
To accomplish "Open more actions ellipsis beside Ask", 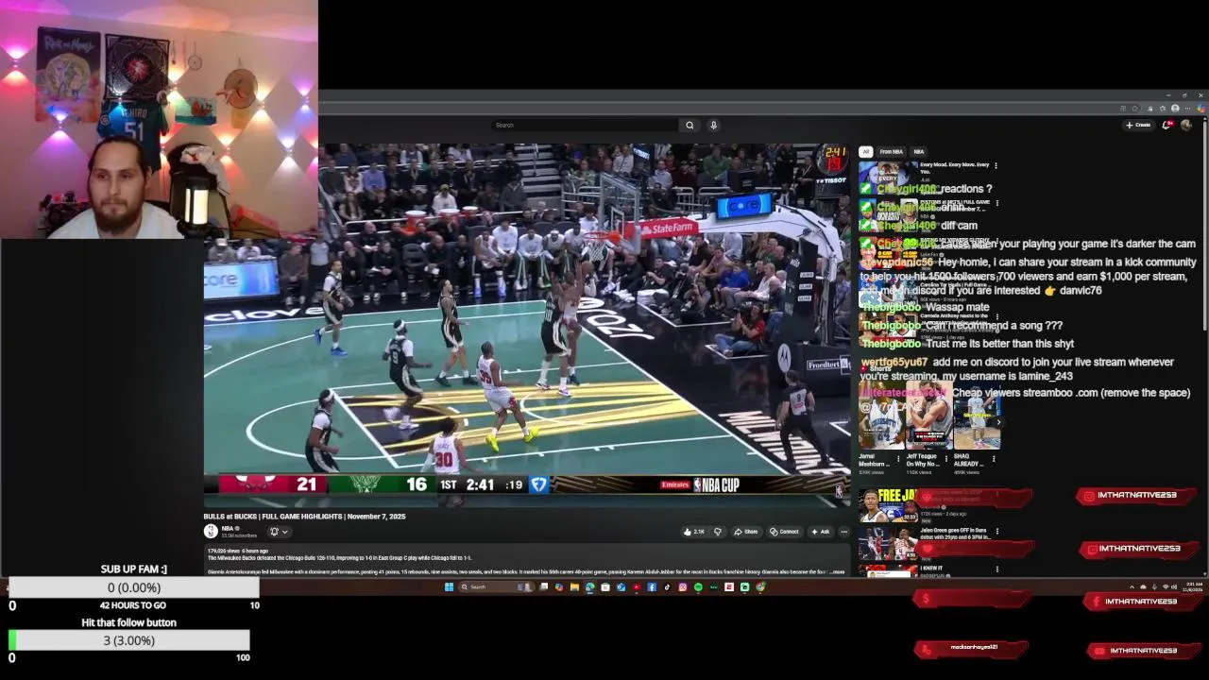I will 844,532.
